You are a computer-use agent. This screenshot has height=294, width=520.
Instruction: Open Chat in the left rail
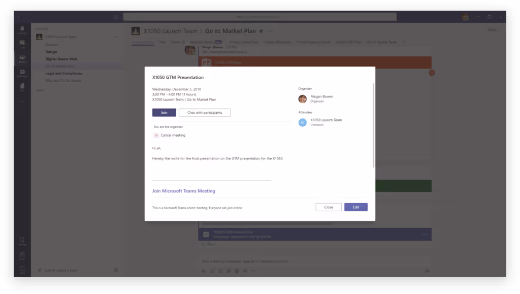click(x=22, y=44)
